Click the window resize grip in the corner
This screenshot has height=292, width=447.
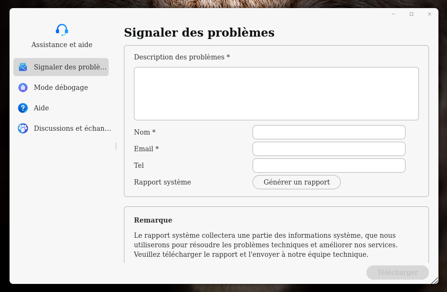(434, 281)
